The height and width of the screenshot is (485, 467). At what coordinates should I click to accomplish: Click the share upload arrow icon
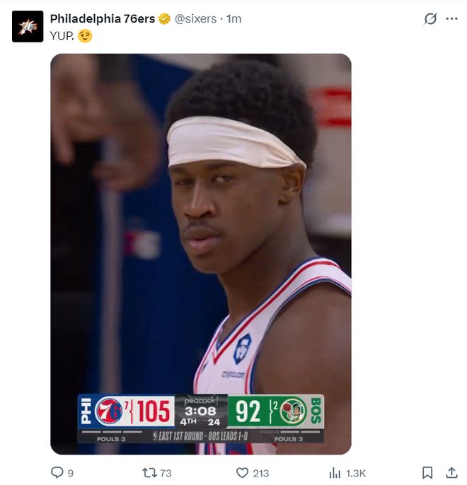pyautogui.click(x=451, y=472)
